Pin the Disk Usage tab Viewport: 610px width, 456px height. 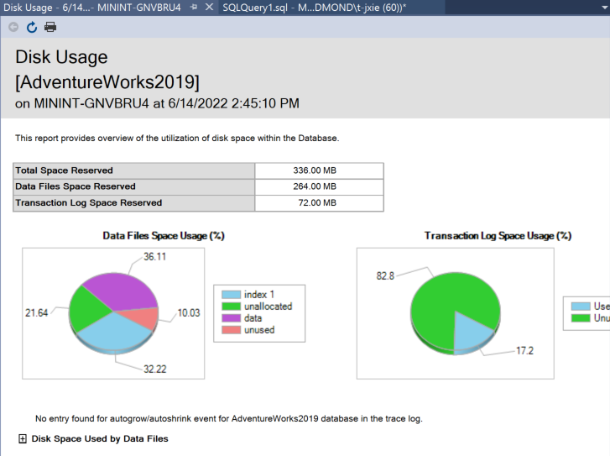194,7
